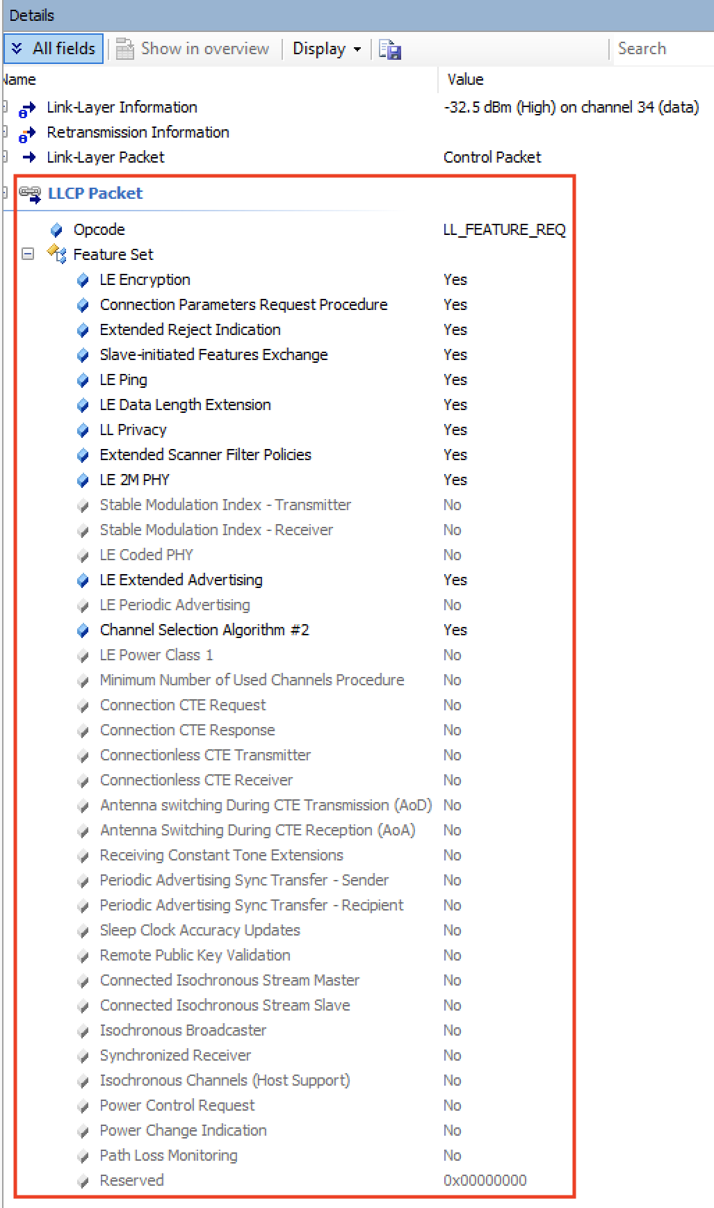
Task: Collapse the Feature Set node
Action: pos(28,254)
